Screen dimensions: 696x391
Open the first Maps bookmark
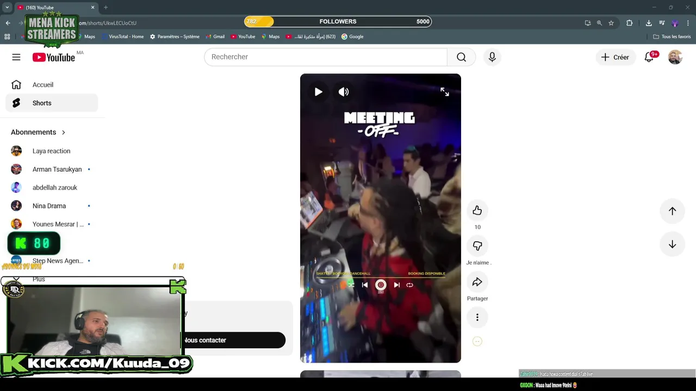point(85,36)
